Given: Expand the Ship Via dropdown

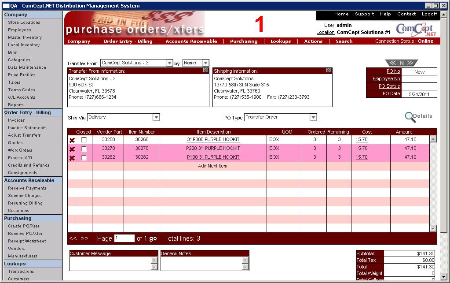Looking at the screenshot, I should 156,117.
